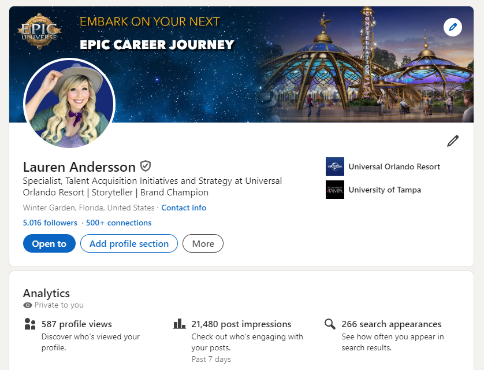Image resolution: width=484 pixels, height=370 pixels.
Task: View the 500+ connections list
Action: pos(119,223)
